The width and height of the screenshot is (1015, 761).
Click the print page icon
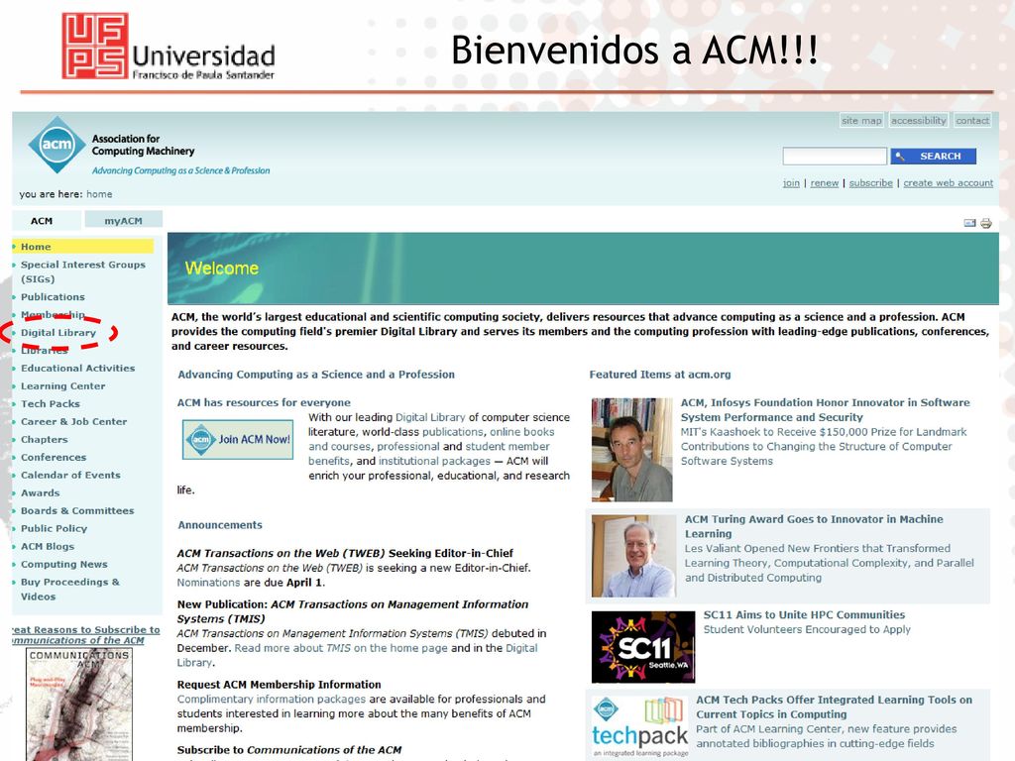point(986,223)
